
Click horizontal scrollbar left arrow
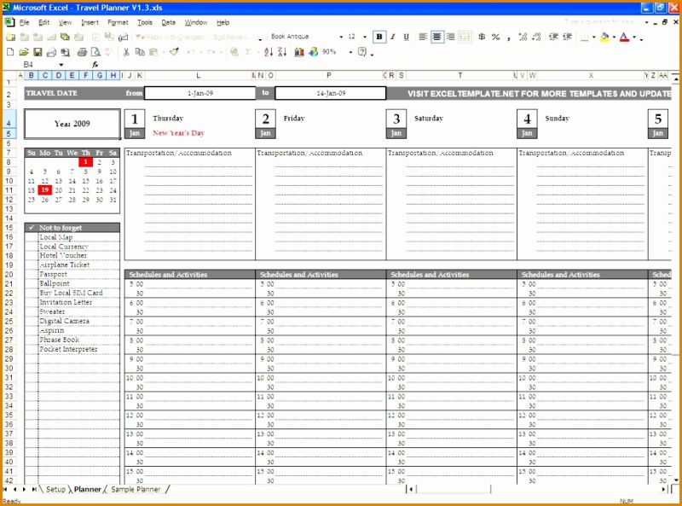point(411,490)
